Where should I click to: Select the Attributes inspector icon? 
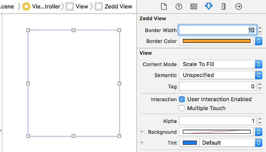click(x=208, y=7)
